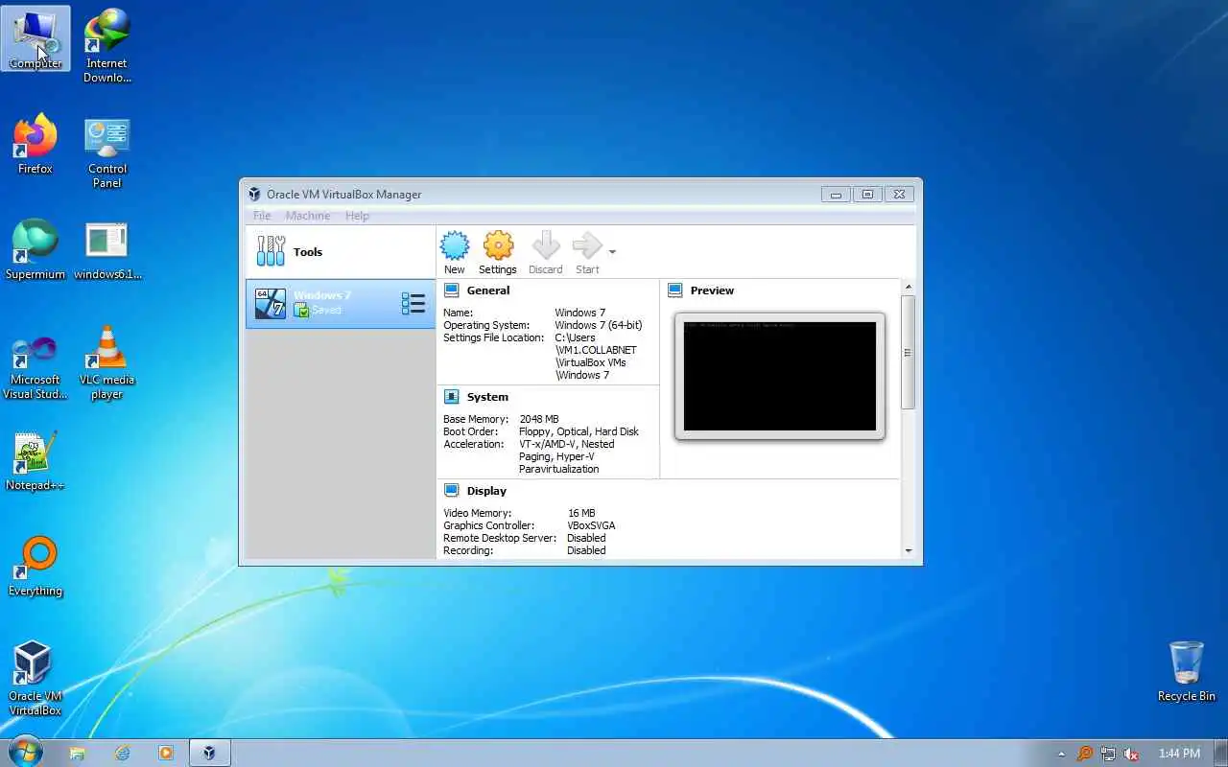1228x767 pixels.
Task: Click the Start arrow icon
Action: pos(587,246)
